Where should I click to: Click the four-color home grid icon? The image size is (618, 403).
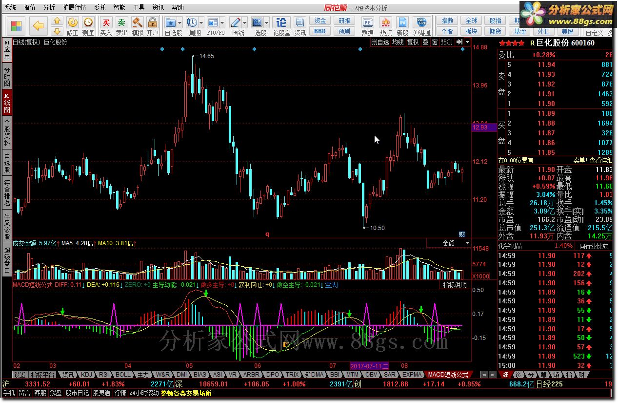click(x=17, y=25)
